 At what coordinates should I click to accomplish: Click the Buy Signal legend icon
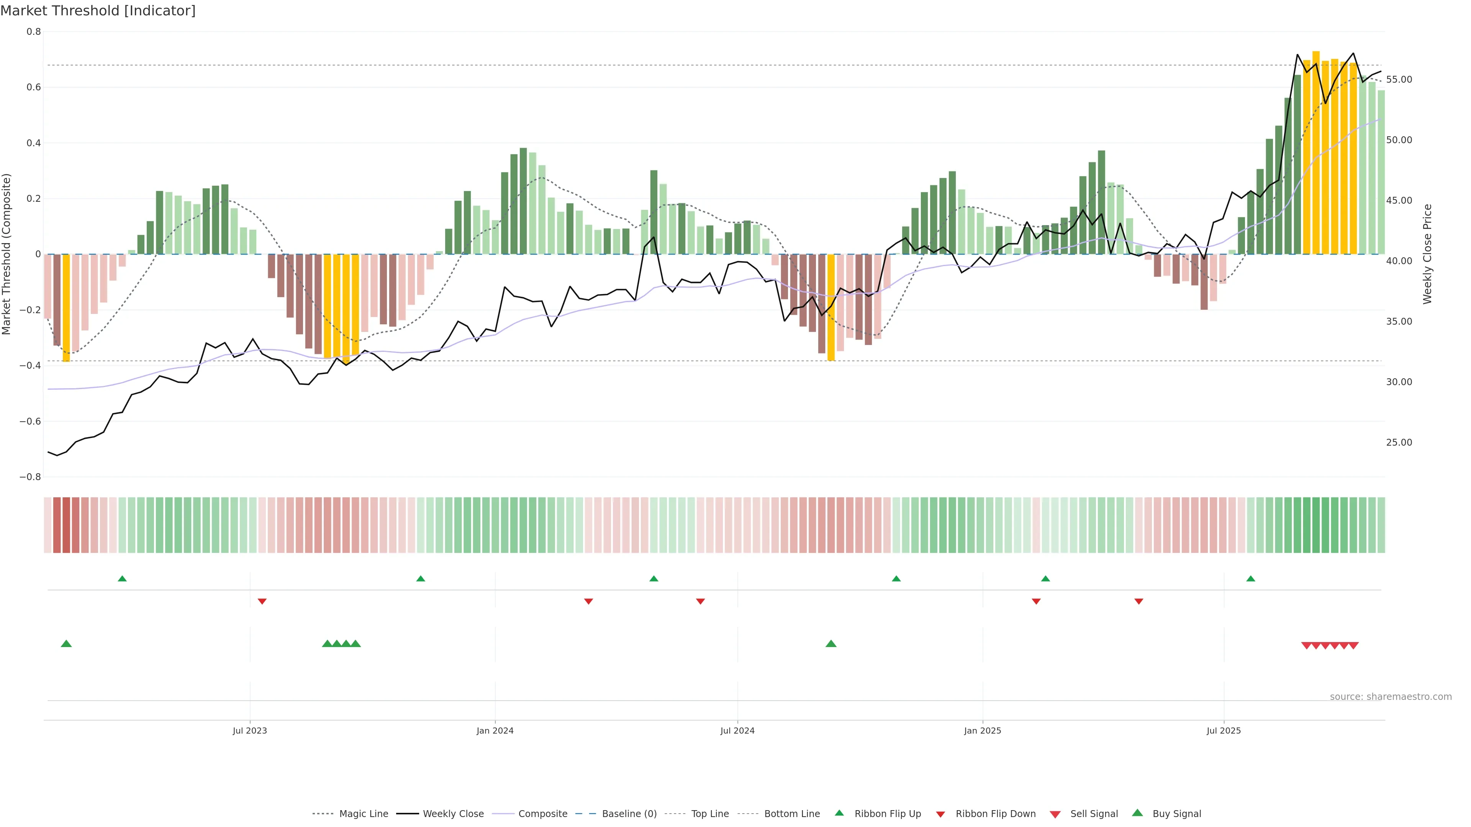(x=1137, y=813)
